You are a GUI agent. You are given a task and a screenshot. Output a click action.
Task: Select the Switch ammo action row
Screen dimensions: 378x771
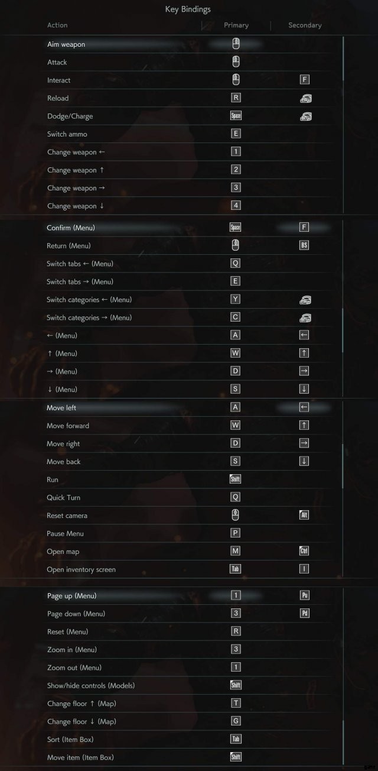67,134
